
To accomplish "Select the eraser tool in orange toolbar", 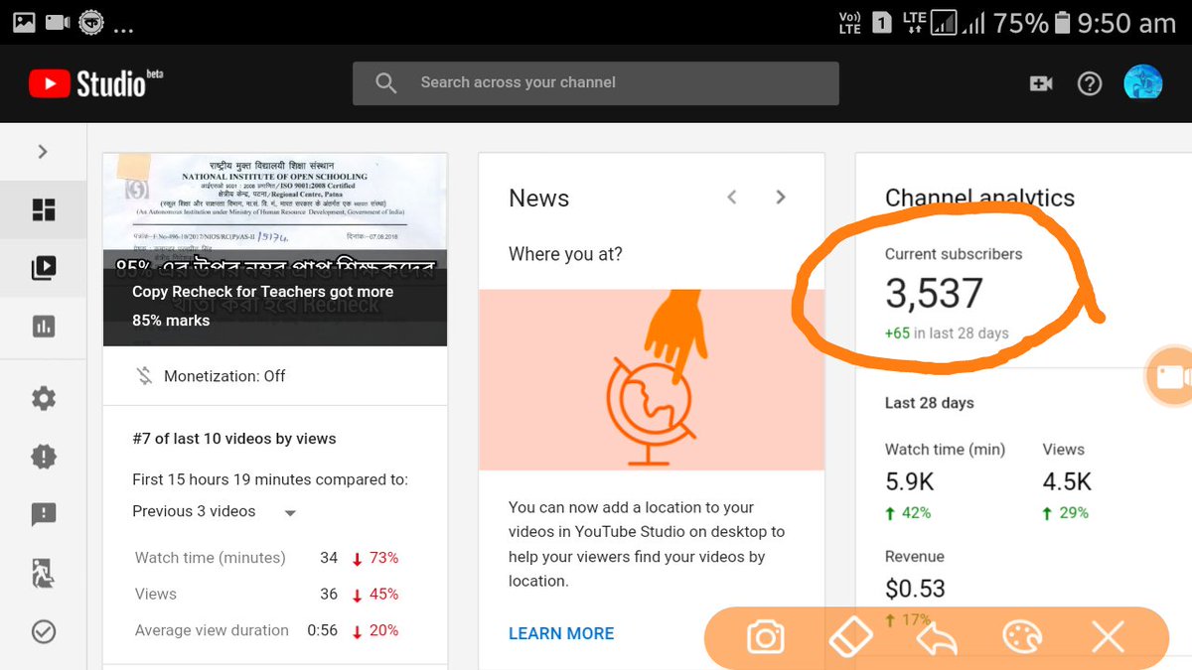I will click(x=850, y=636).
